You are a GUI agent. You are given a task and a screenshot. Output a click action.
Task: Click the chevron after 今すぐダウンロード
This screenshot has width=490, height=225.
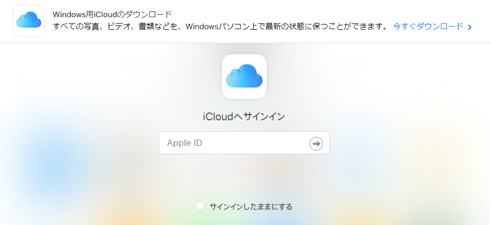[469, 27]
